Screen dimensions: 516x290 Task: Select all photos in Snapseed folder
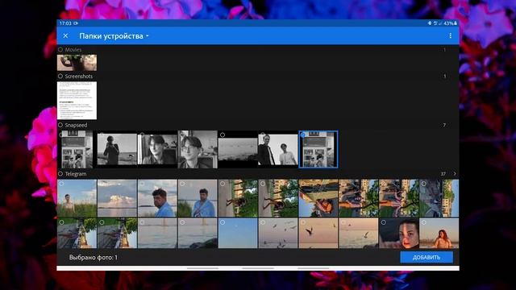[x=60, y=125]
